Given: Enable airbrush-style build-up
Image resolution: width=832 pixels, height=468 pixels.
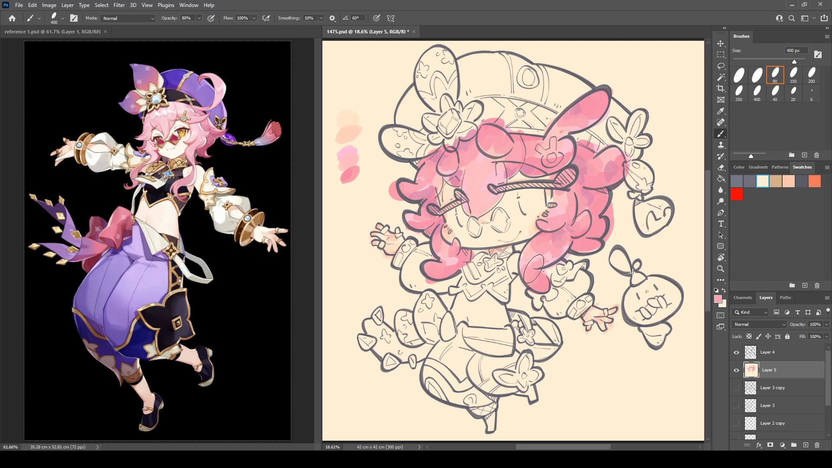Looking at the screenshot, I should click(x=266, y=18).
